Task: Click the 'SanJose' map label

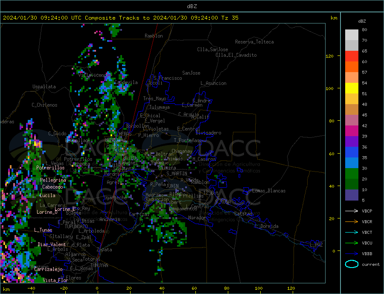Action: tap(191, 73)
